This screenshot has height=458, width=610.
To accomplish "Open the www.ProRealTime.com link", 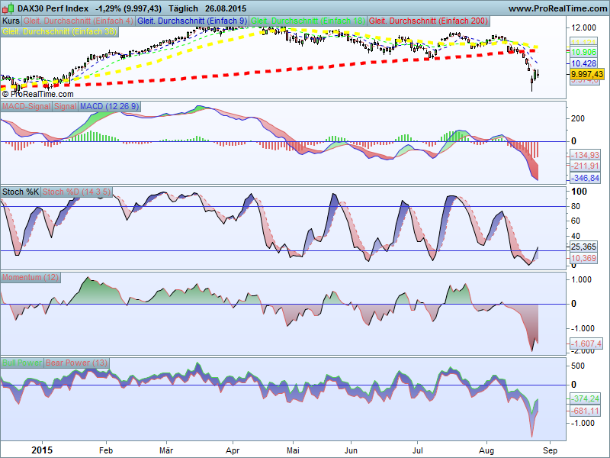I will [557, 8].
